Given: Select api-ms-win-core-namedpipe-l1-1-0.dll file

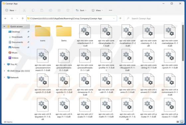Looking at the screenshot, I should pos(170,35).
